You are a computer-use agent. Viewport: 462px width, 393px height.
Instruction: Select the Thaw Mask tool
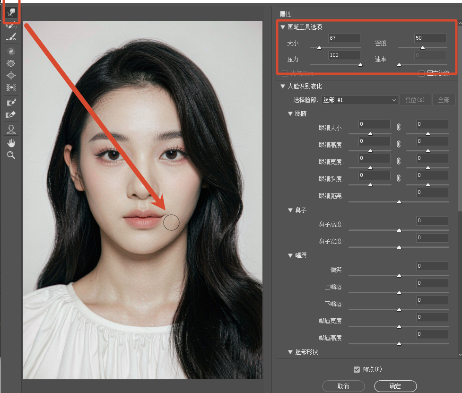click(x=11, y=114)
